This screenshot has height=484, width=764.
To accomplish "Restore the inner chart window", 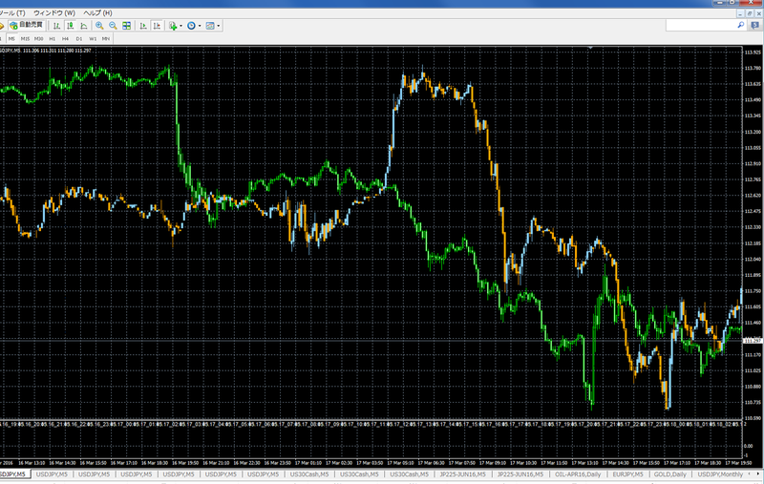I will [750, 13].
